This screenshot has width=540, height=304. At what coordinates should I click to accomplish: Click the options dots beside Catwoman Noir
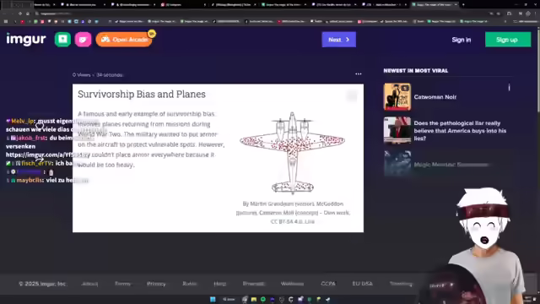coord(509,88)
